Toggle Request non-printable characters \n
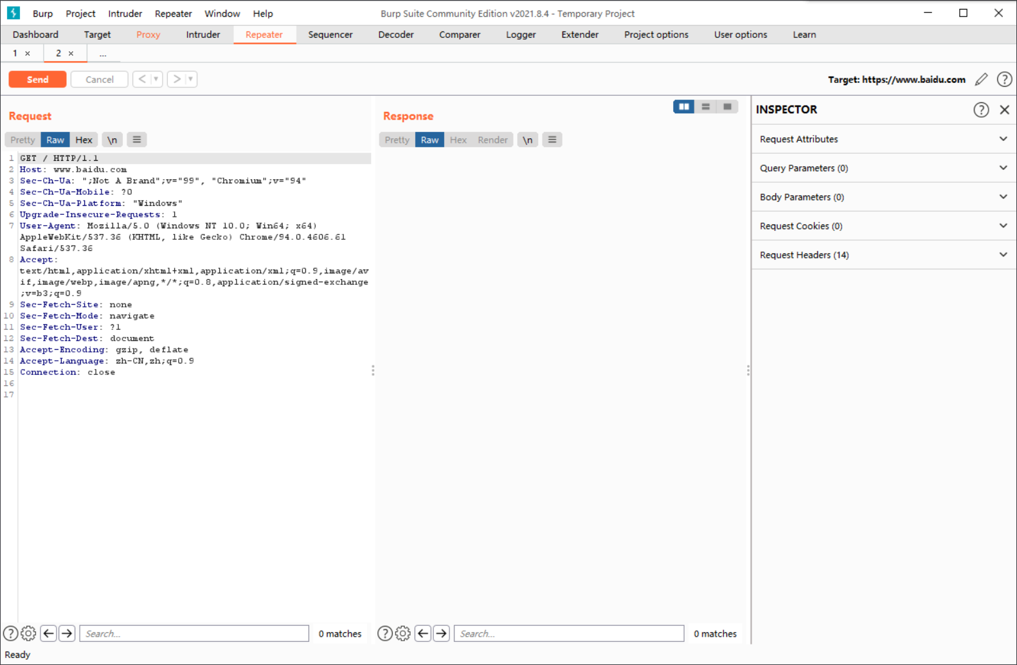 [x=113, y=140]
